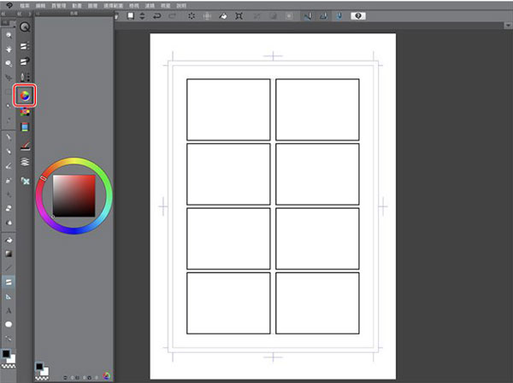Pick a red shade in color square
Image resolution: width=513 pixels, height=383 pixels.
click(85, 183)
